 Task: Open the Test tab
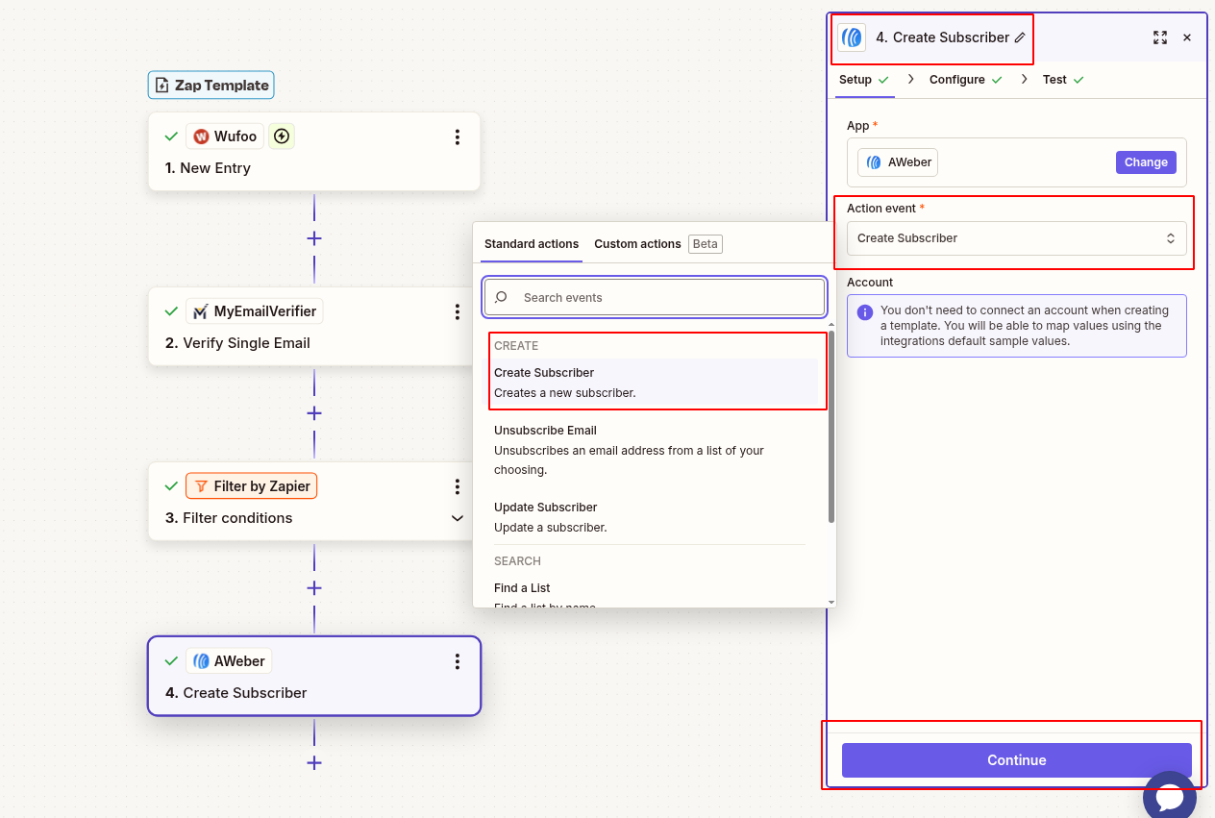pyautogui.click(x=1054, y=80)
